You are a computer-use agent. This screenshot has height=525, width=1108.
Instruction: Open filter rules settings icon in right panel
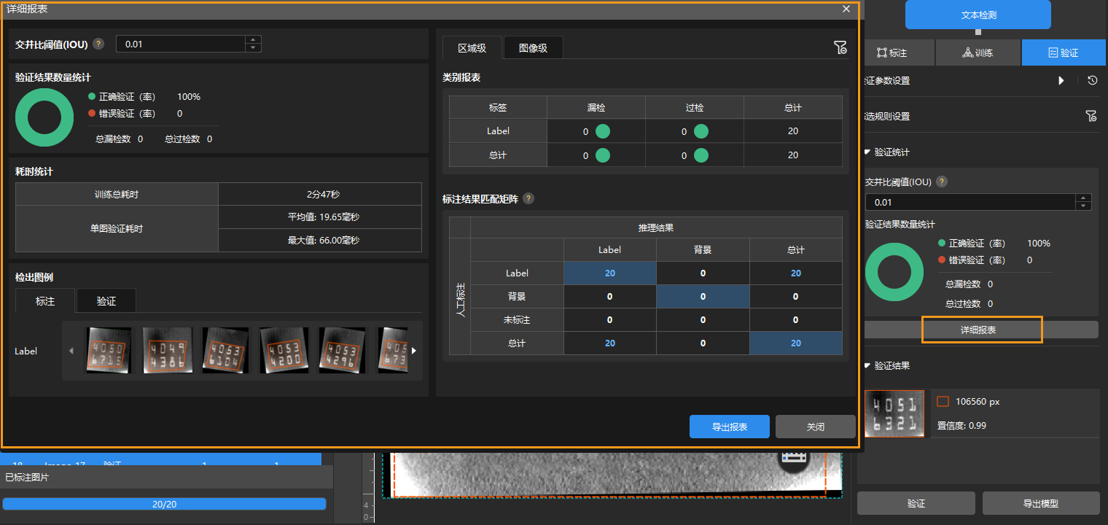coord(1091,116)
